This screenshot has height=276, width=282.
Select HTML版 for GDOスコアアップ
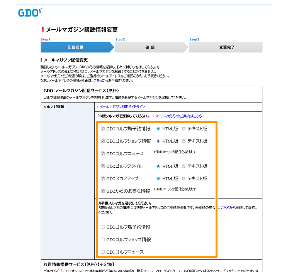pos(158,178)
